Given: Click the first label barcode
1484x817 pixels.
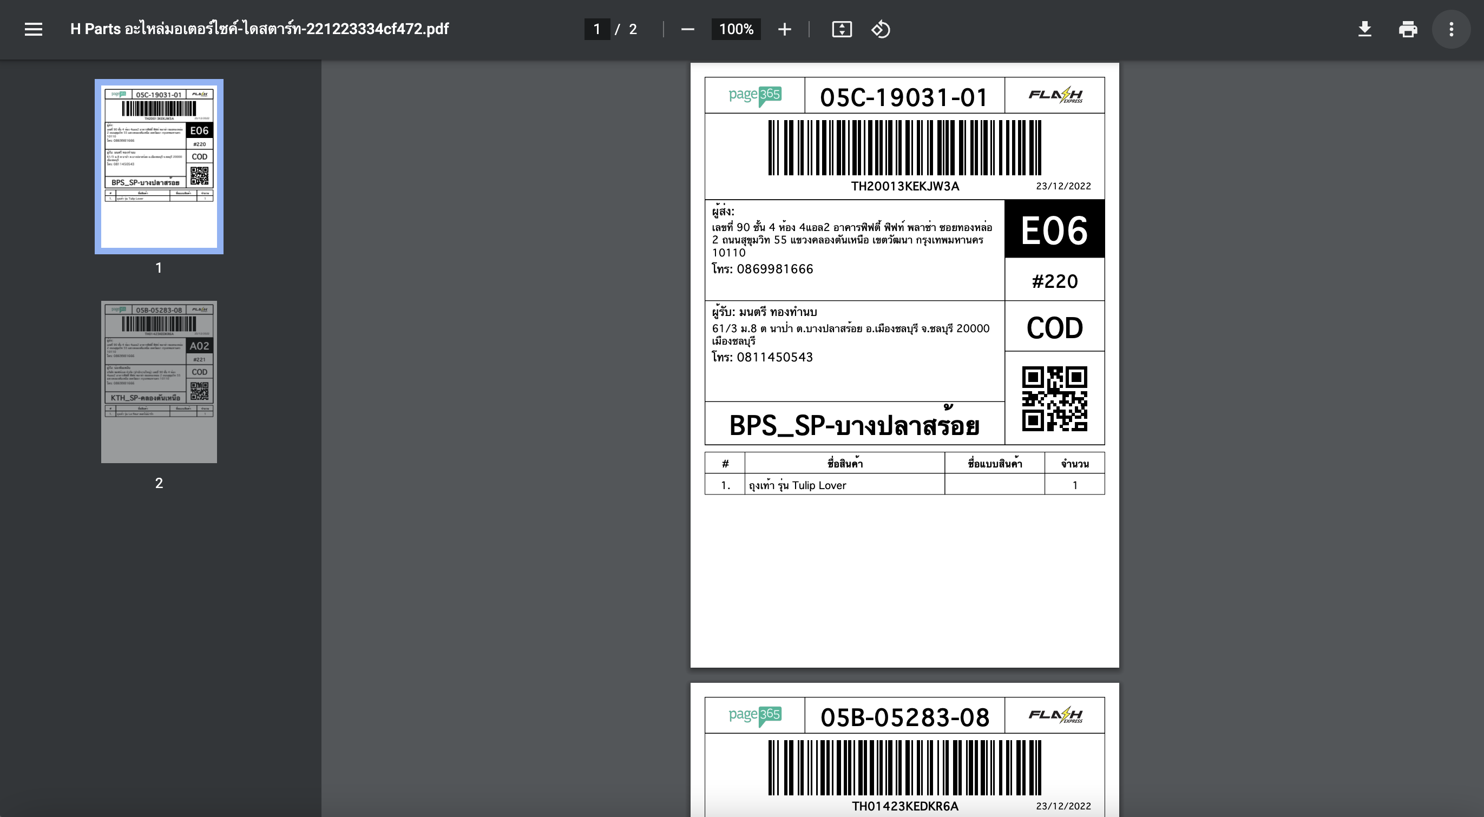Looking at the screenshot, I should (x=904, y=147).
